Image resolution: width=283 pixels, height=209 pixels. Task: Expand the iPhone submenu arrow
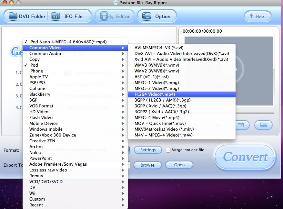pos(123,71)
